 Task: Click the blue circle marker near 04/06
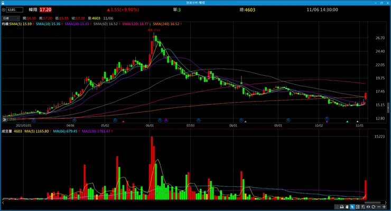pyautogui.click(x=75, y=120)
